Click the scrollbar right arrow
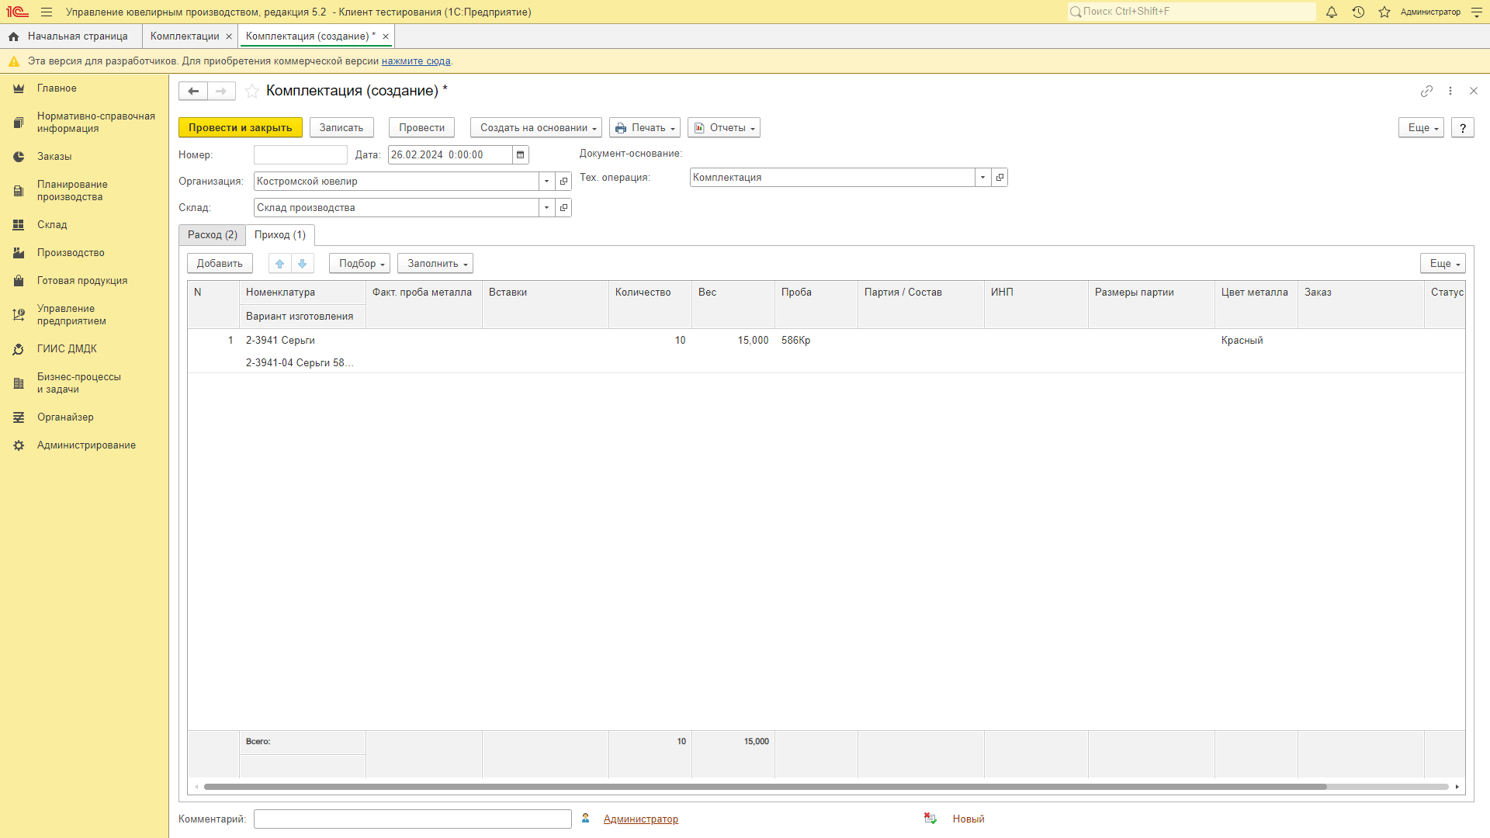Viewport: 1490px width, 838px height. 1457,787
